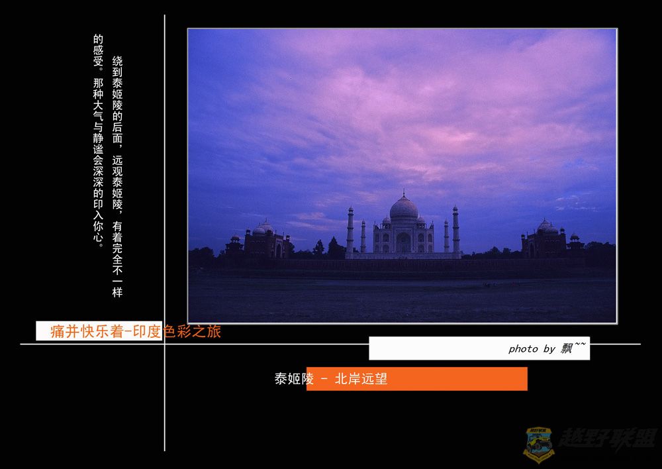
Task: Click vertical text column starting with 的感受
Action: click(x=98, y=140)
